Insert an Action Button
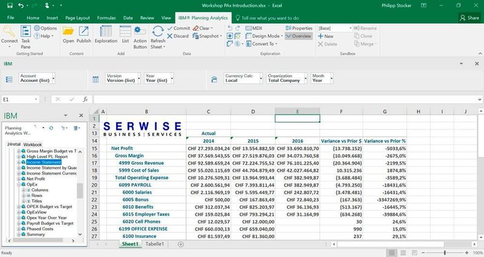484x257 pixels. point(140,37)
